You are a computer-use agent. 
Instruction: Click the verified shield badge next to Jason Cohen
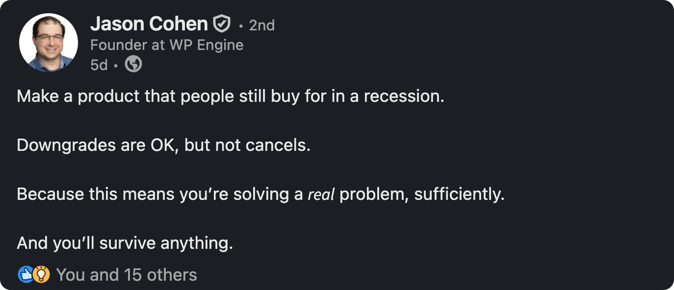[x=222, y=22]
